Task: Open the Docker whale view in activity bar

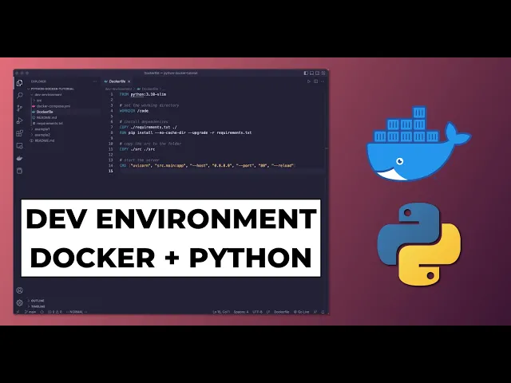Action: pyautogui.click(x=19, y=158)
